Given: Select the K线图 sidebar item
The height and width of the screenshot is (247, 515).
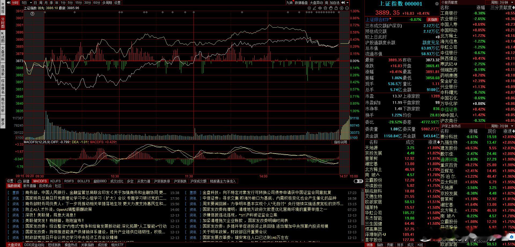Looking at the screenshot, I should (x=3, y=37).
